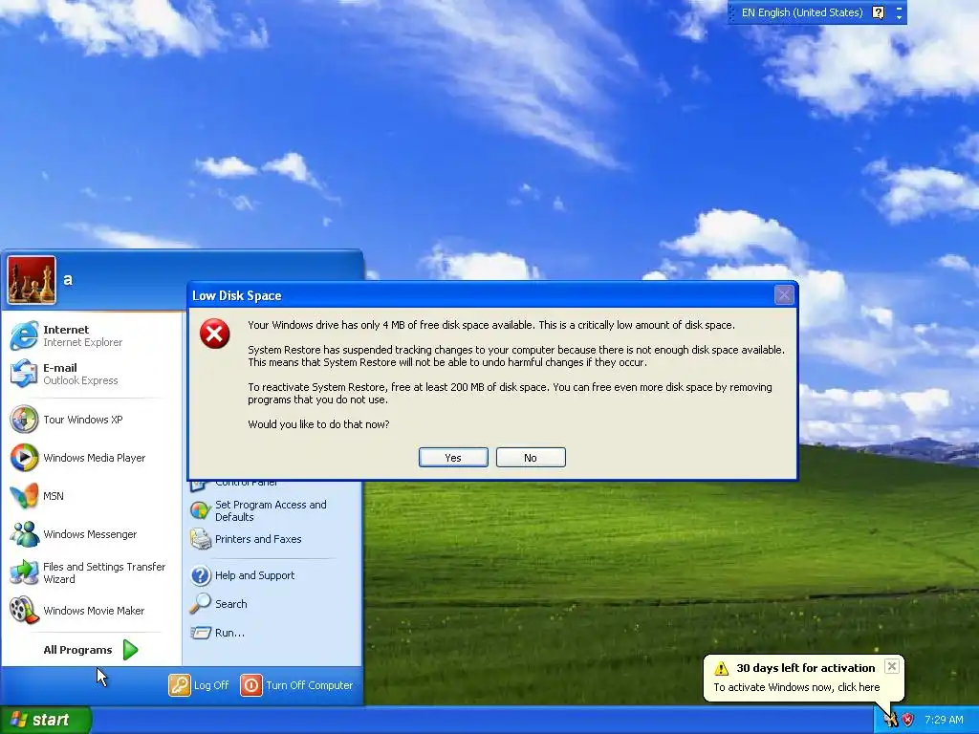Screen dimensions: 979x734
Task: Close the activation balloon tip
Action: [892, 666]
